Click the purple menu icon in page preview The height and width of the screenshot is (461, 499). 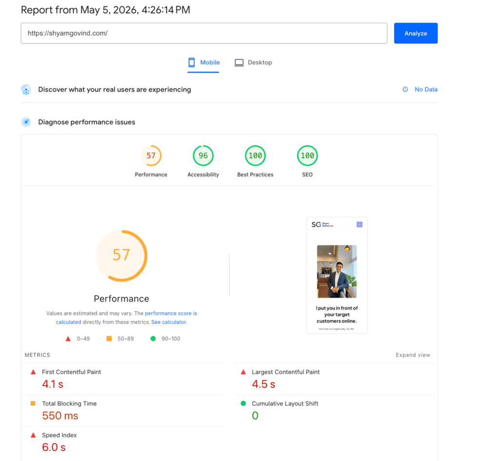pos(359,225)
